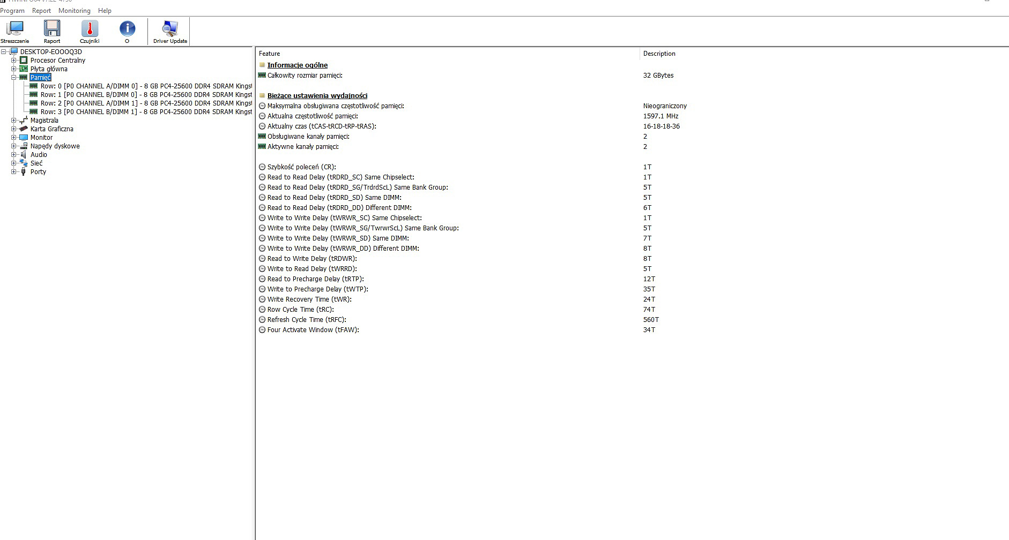Select Procesor Centralny tree item
This screenshot has height=540, width=1009.
coord(58,61)
